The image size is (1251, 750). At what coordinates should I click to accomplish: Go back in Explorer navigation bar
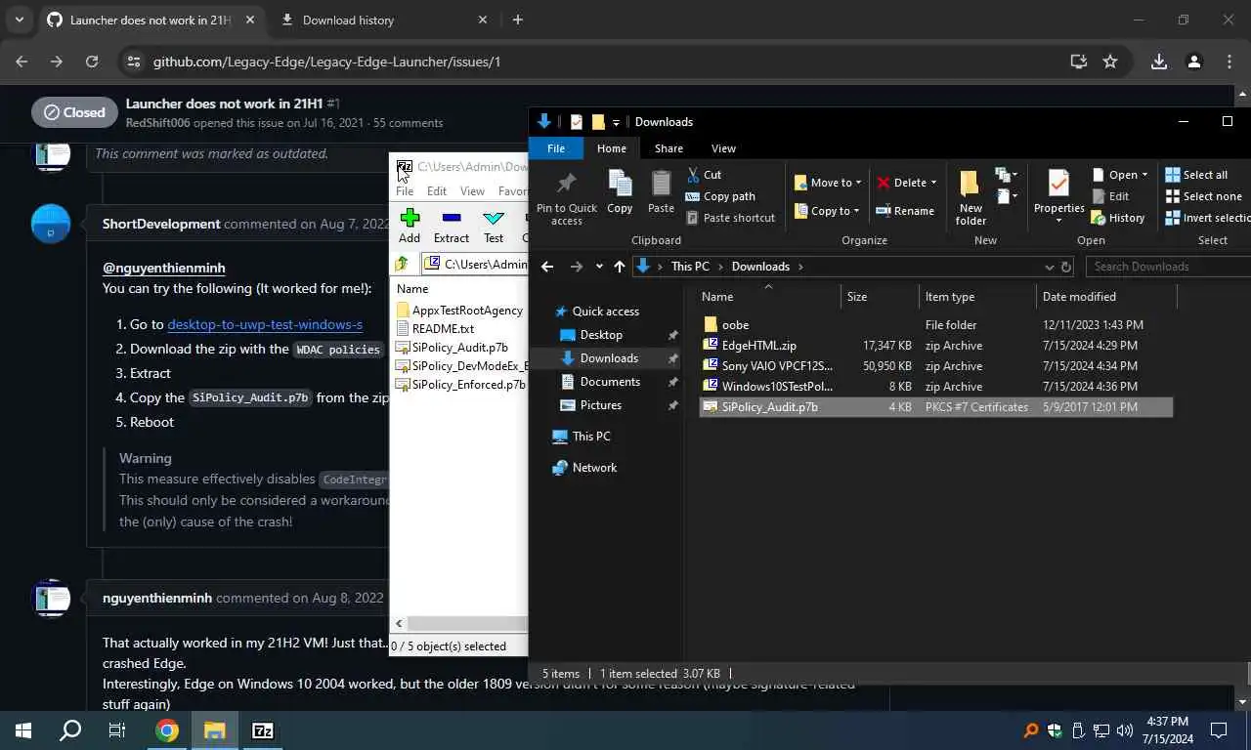pyautogui.click(x=547, y=267)
